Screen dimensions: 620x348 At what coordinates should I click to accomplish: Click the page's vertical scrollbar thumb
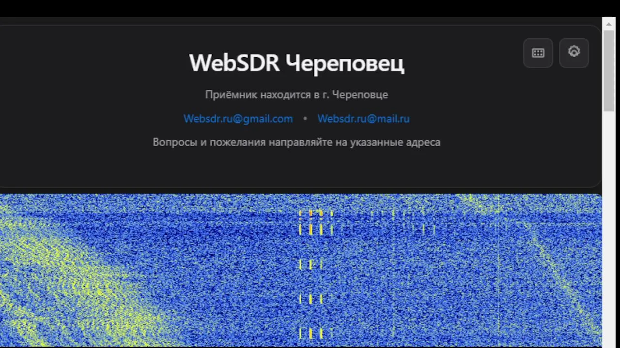(609, 70)
